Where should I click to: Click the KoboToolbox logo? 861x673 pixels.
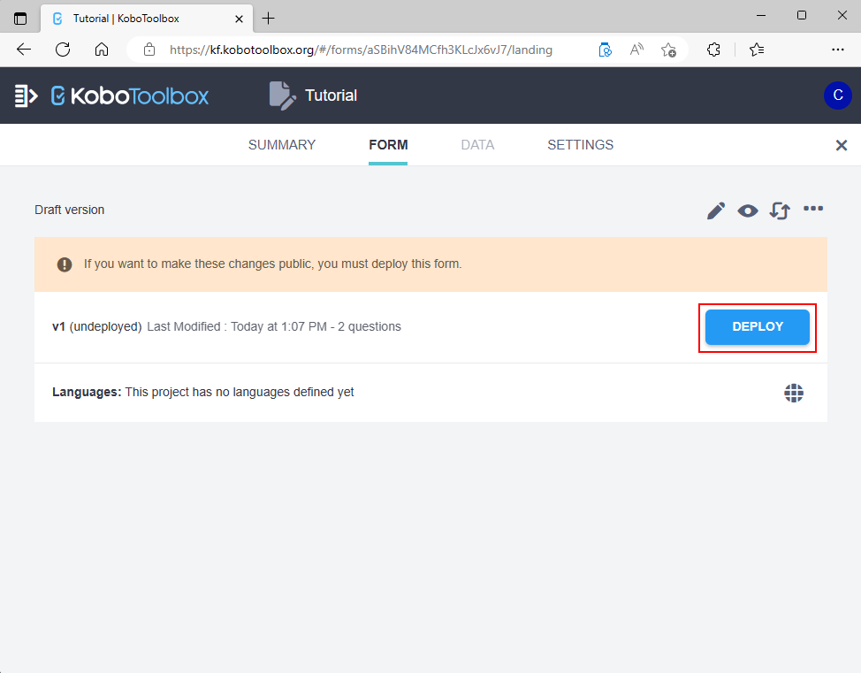pos(130,96)
